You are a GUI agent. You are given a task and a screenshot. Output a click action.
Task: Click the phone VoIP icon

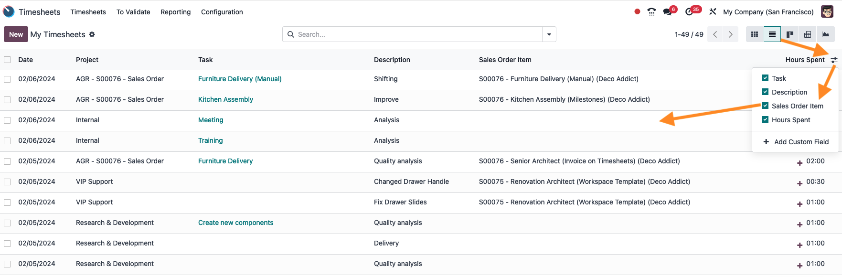tap(651, 12)
